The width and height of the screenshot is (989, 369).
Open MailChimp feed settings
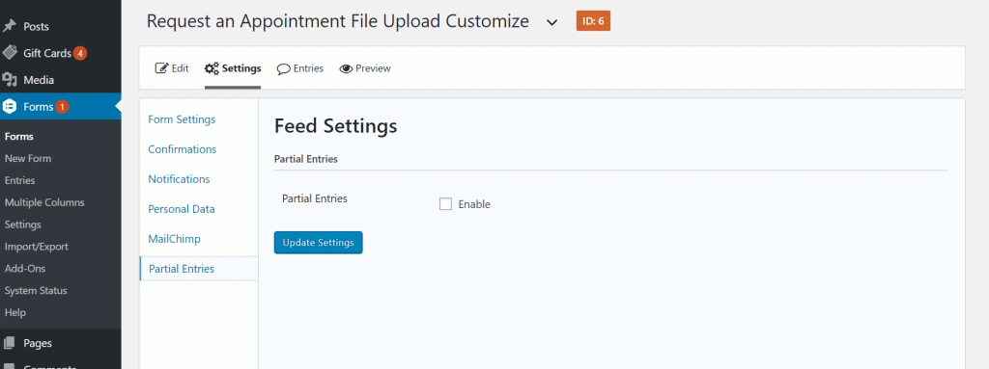tap(175, 239)
